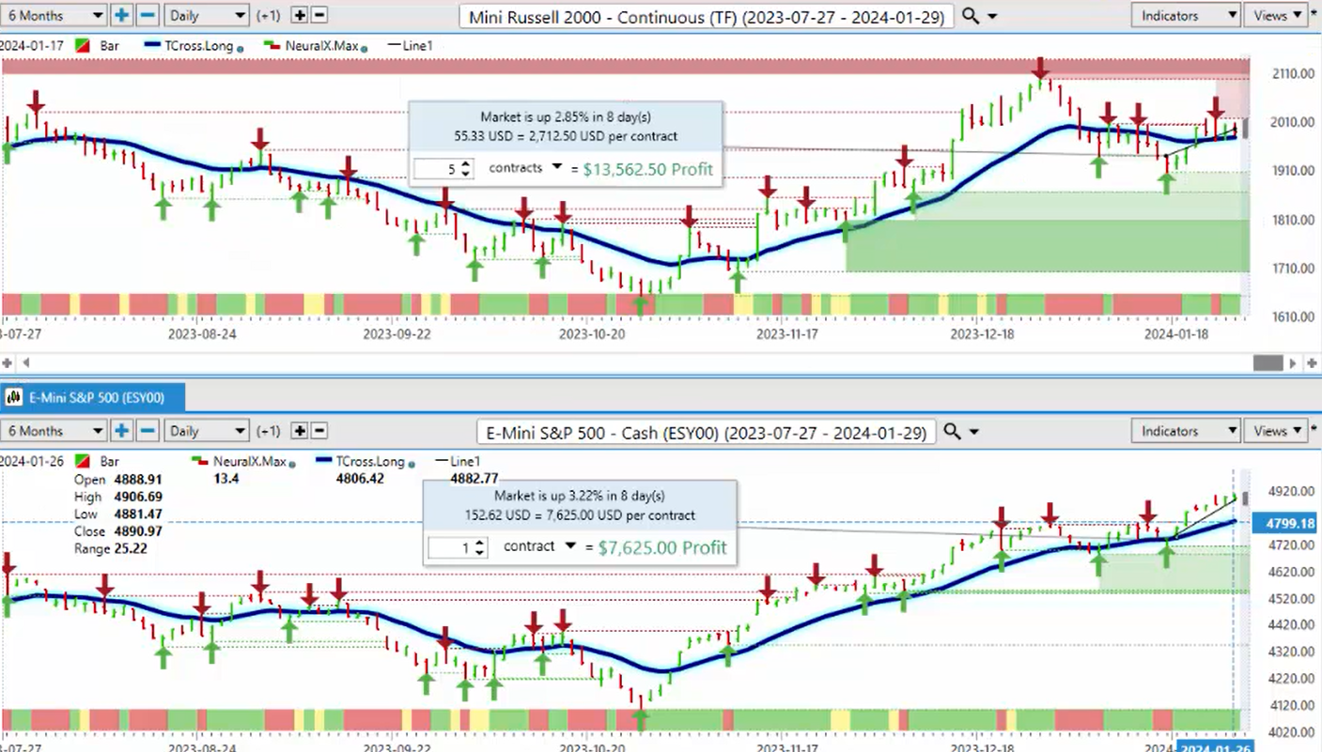Click 4799.18 price label on S&P axis

click(x=1286, y=522)
